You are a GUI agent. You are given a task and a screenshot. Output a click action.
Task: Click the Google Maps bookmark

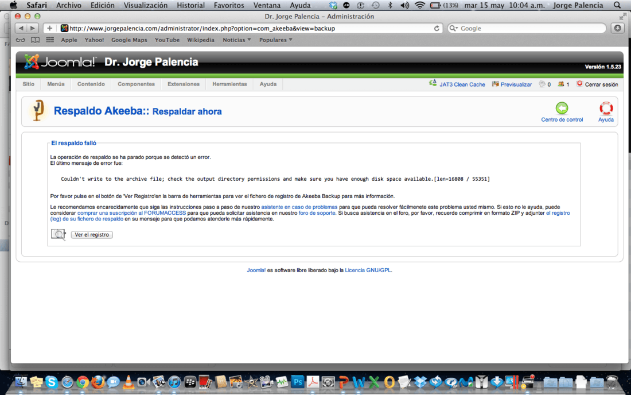129,40
